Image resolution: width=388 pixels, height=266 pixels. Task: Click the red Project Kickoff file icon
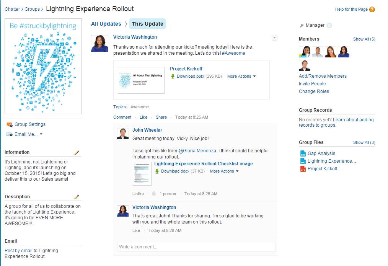[303, 169]
